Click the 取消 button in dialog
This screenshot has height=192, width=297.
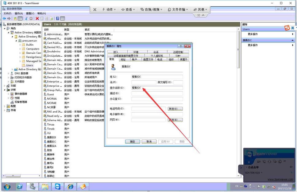click(x=149, y=142)
